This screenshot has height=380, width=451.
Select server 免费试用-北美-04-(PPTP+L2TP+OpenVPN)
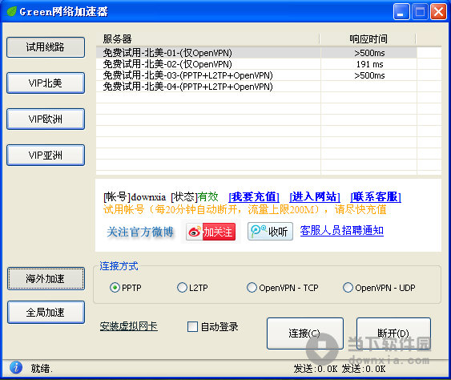(256, 87)
